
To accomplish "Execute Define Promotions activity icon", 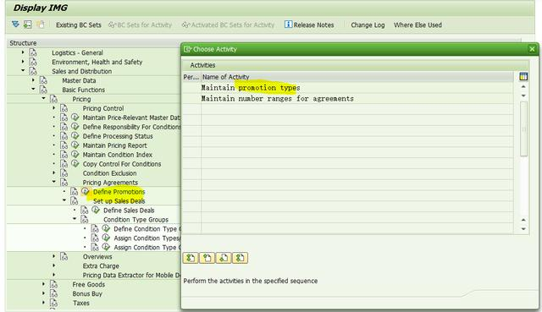I will (86, 191).
